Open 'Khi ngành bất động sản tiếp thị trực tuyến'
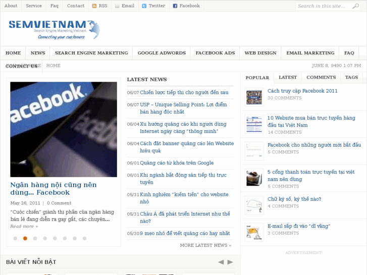 pyautogui.click(x=183, y=179)
